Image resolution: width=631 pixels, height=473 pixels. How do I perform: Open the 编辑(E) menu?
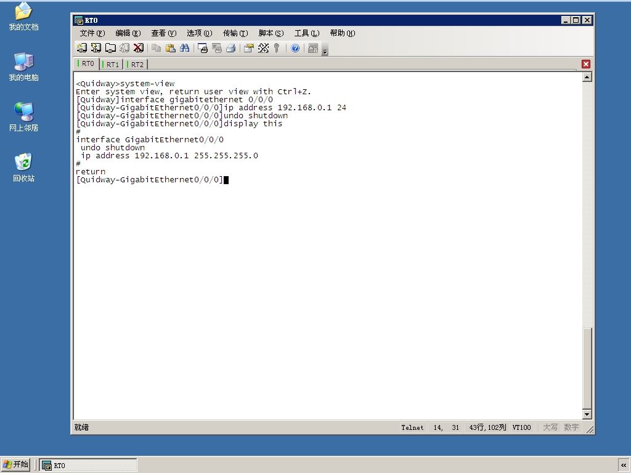point(128,33)
